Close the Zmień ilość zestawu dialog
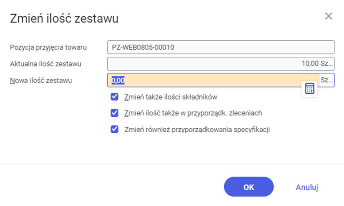344x206 pixels. (x=328, y=16)
